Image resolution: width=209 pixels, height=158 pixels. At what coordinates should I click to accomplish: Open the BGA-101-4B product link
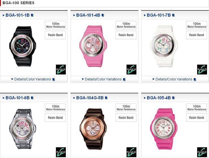(88, 15)
